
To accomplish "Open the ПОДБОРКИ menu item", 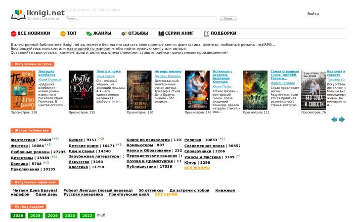I will tap(223, 33).
